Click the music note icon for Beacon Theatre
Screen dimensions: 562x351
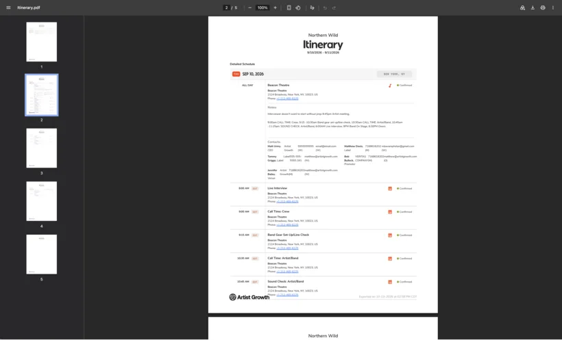(390, 86)
